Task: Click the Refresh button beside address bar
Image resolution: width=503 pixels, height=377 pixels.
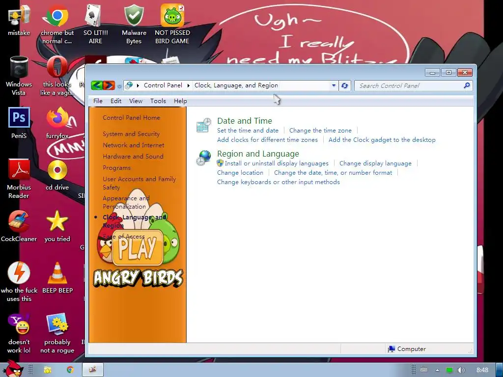Action: (x=345, y=85)
